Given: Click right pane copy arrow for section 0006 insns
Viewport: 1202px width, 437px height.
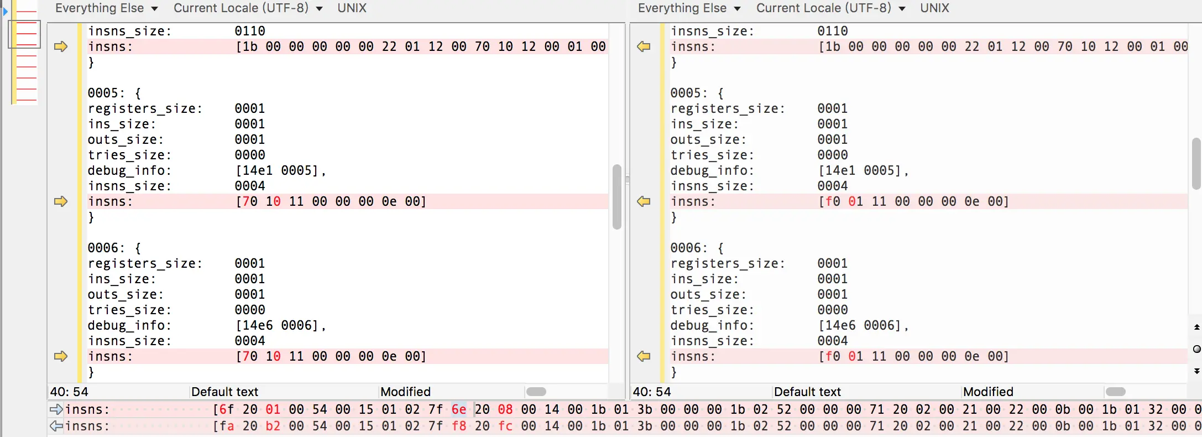Looking at the screenshot, I should point(644,356).
